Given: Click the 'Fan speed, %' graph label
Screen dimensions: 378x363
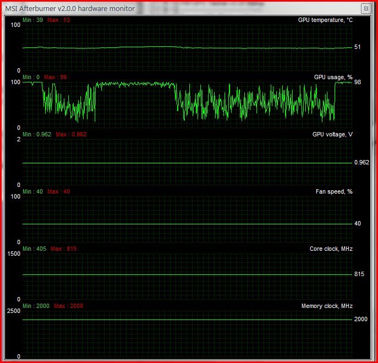Looking at the screenshot, I should coord(334,191).
